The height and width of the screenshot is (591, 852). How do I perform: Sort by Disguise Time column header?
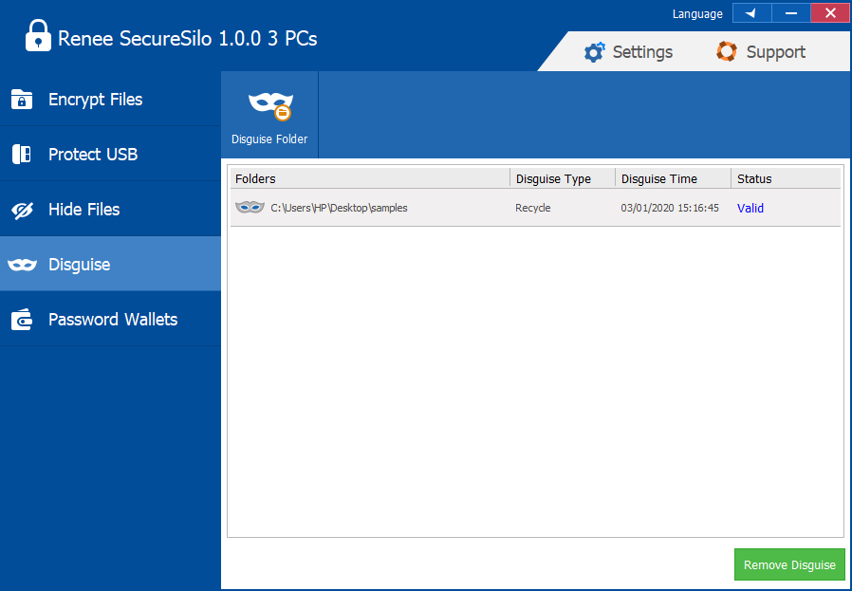point(674,178)
